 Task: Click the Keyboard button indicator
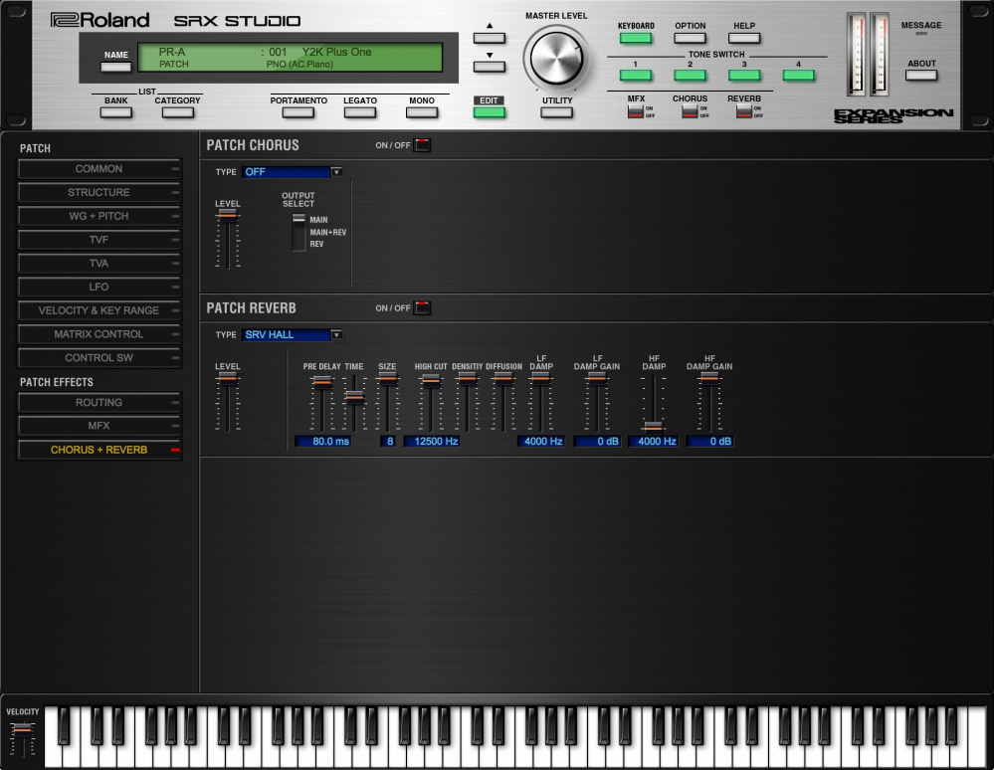tap(635, 38)
